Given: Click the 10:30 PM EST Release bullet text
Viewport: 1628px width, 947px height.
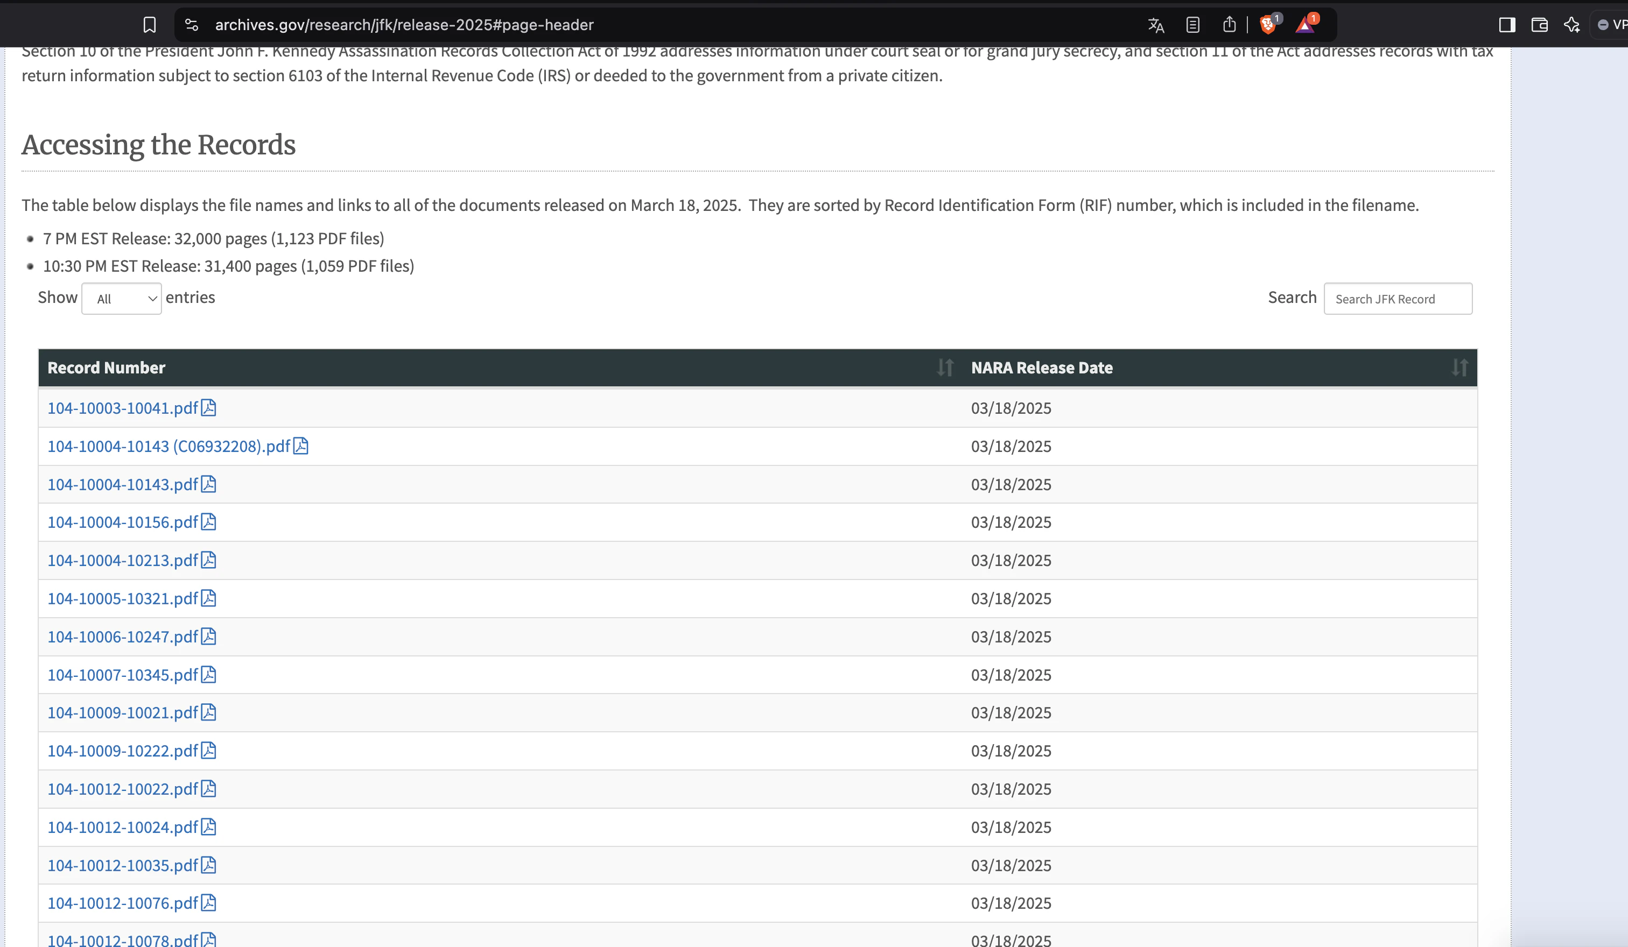Looking at the screenshot, I should point(229,266).
